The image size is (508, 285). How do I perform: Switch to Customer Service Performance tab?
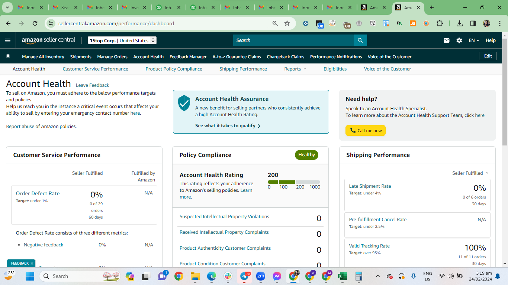tap(96, 69)
